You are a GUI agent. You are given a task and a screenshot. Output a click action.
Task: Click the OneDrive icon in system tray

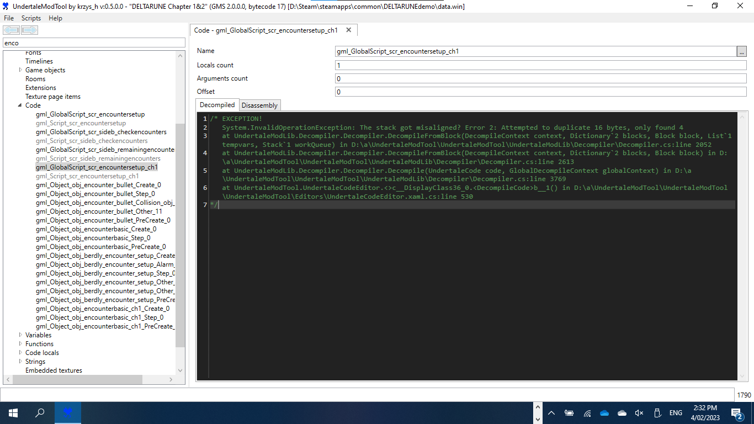pyautogui.click(x=604, y=412)
